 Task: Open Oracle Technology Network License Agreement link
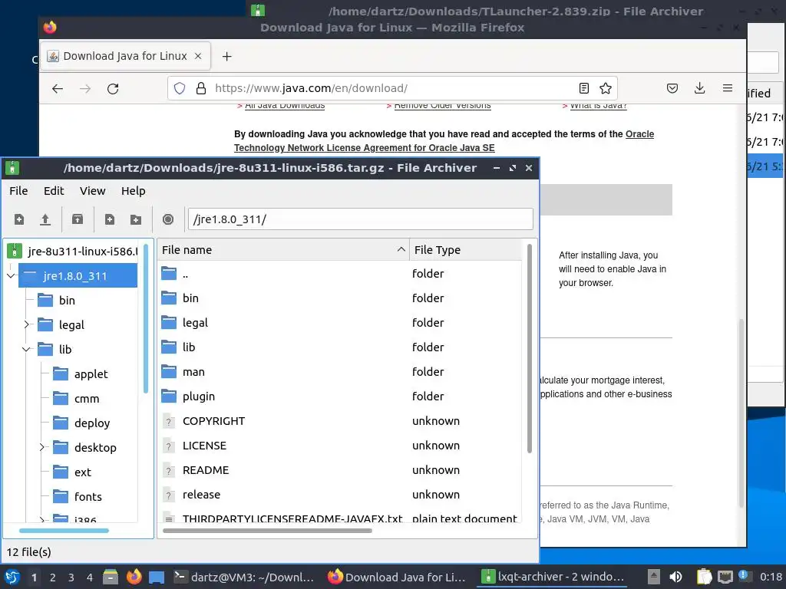coord(444,141)
